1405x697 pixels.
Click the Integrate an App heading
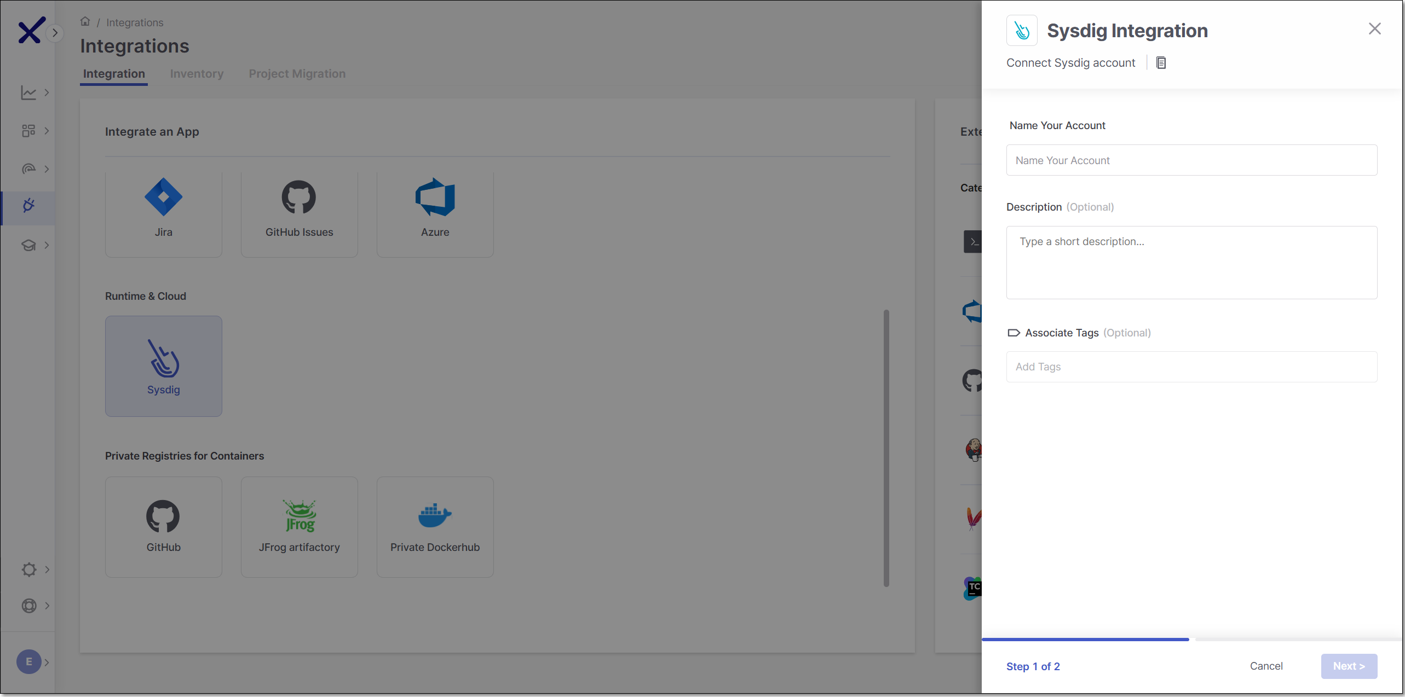point(152,132)
